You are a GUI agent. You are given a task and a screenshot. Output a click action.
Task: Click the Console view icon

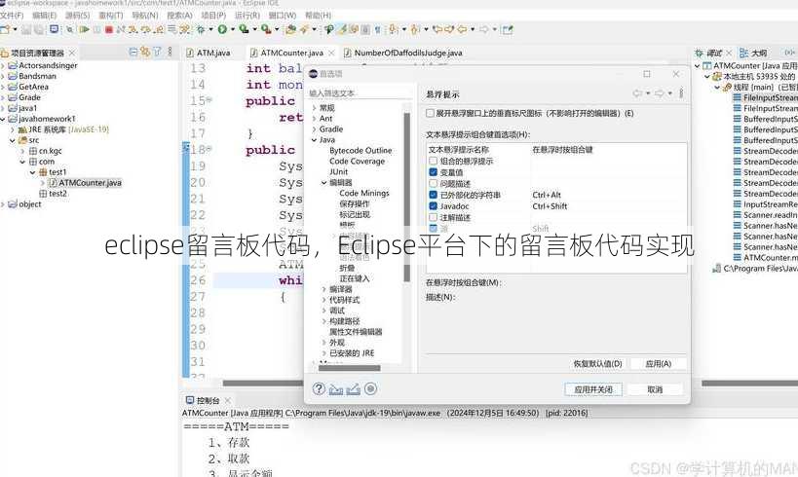click(190, 400)
